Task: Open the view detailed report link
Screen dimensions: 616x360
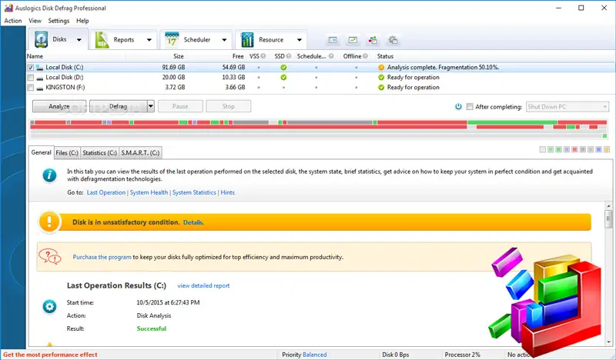Action: (x=203, y=286)
